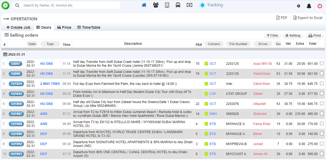
Task: Open order O(1824) badge link
Action: pyautogui.click(x=16, y=84)
